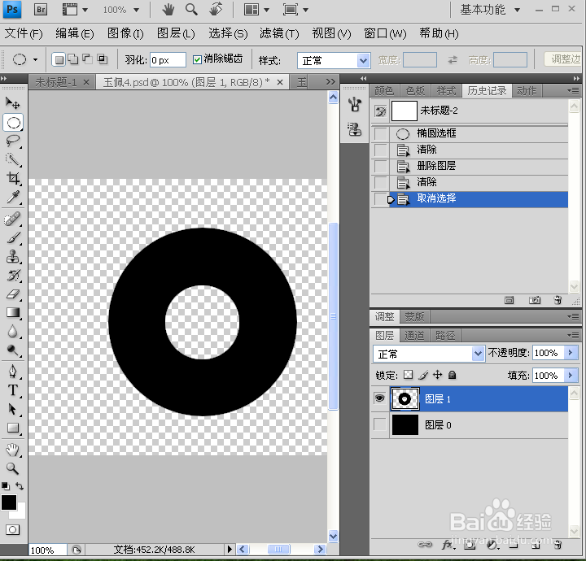Image resolution: width=586 pixels, height=561 pixels.
Task: Open the opacity slider arrow
Action: click(571, 353)
